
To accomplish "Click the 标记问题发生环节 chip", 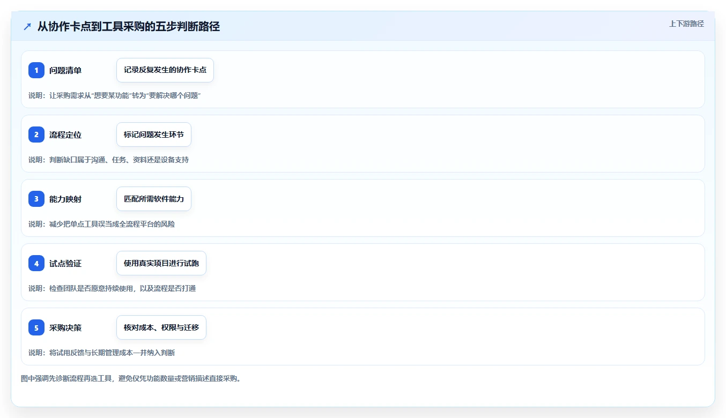I will 154,135.
